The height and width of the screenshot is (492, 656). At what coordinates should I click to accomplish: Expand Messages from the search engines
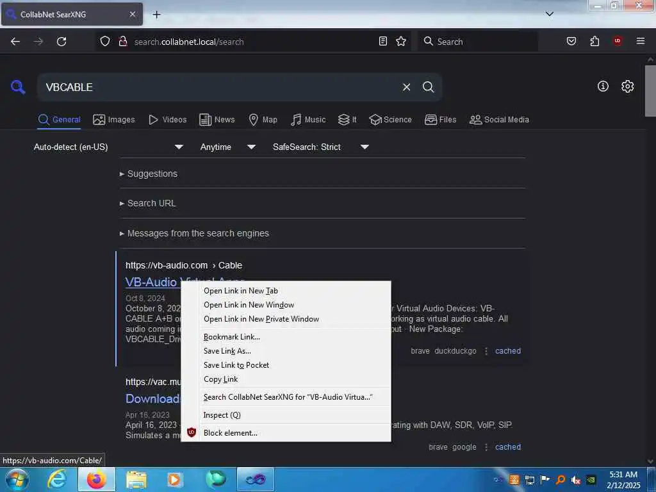point(194,233)
